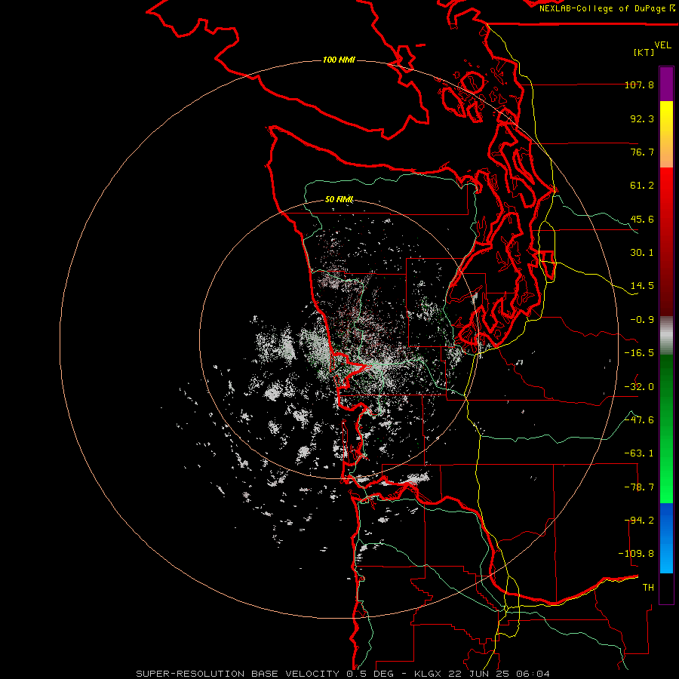Image resolution: width=679 pixels, height=679 pixels.
Task: Click the 76.7 velocity scale value
Action: click(642, 152)
